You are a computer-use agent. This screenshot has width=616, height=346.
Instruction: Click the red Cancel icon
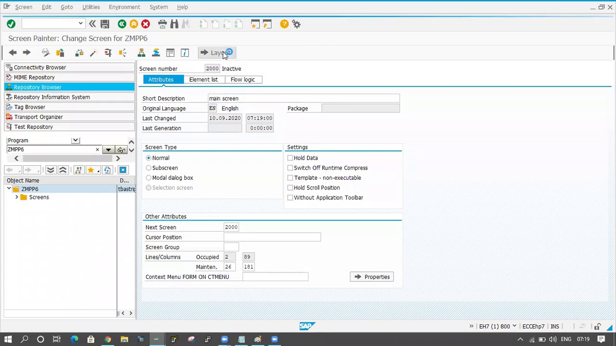(x=145, y=24)
